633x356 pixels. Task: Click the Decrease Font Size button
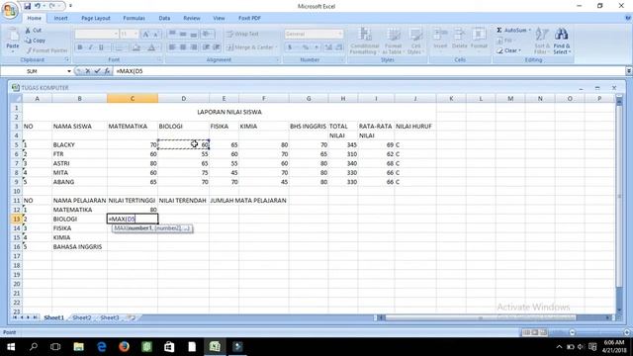click(x=156, y=35)
